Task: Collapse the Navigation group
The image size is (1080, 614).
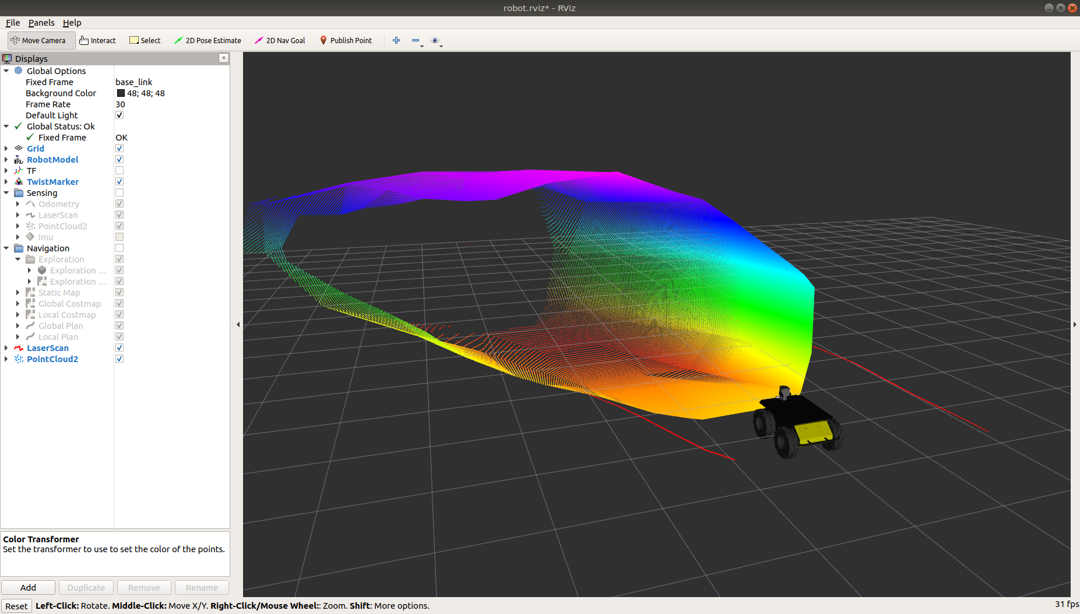Action: pos(6,248)
